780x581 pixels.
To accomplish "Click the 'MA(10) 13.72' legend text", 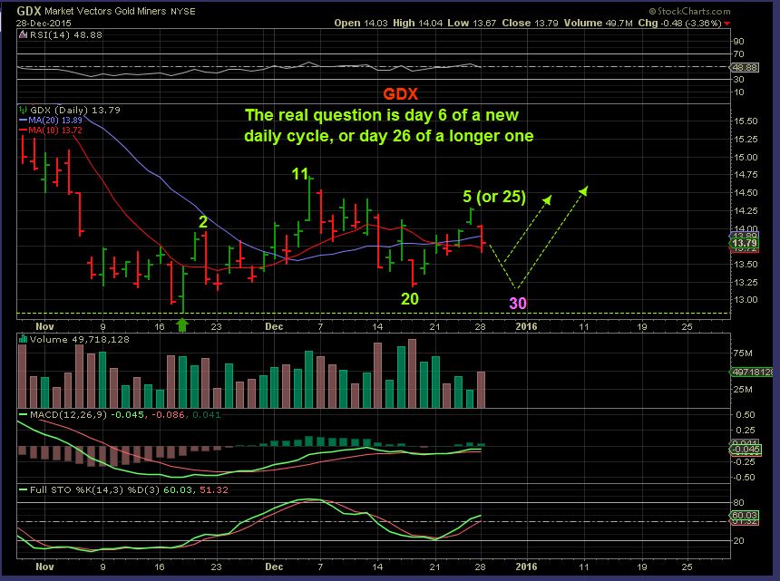I will (x=55, y=131).
